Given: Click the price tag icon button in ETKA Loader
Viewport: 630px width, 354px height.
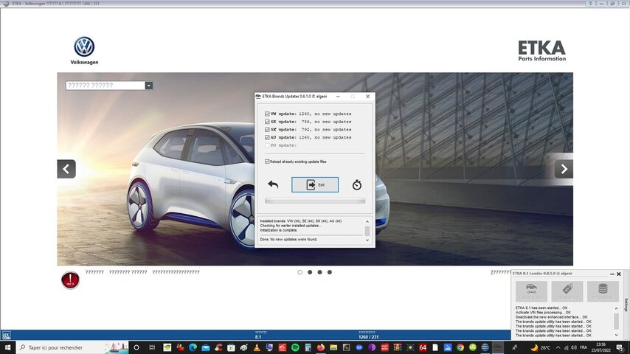Looking at the screenshot, I should (567, 291).
